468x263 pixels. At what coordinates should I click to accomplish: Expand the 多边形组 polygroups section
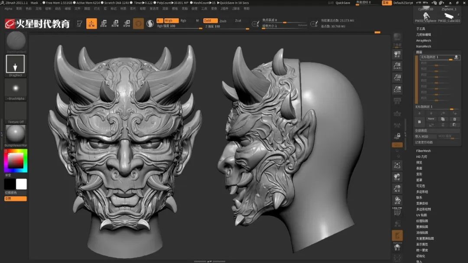(422, 192)
